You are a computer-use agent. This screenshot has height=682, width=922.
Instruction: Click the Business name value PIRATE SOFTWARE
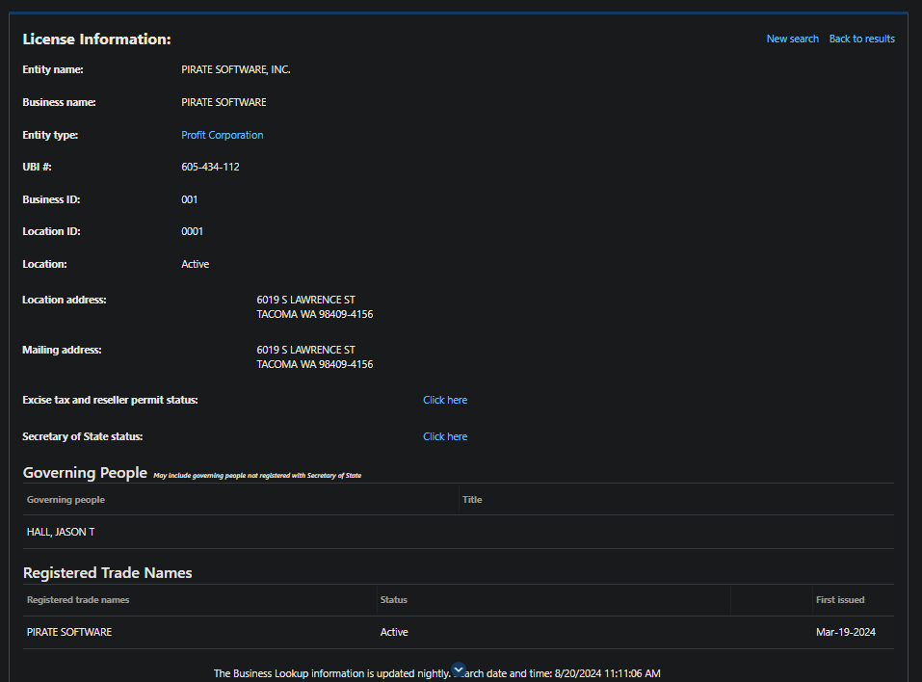[224, 102]
